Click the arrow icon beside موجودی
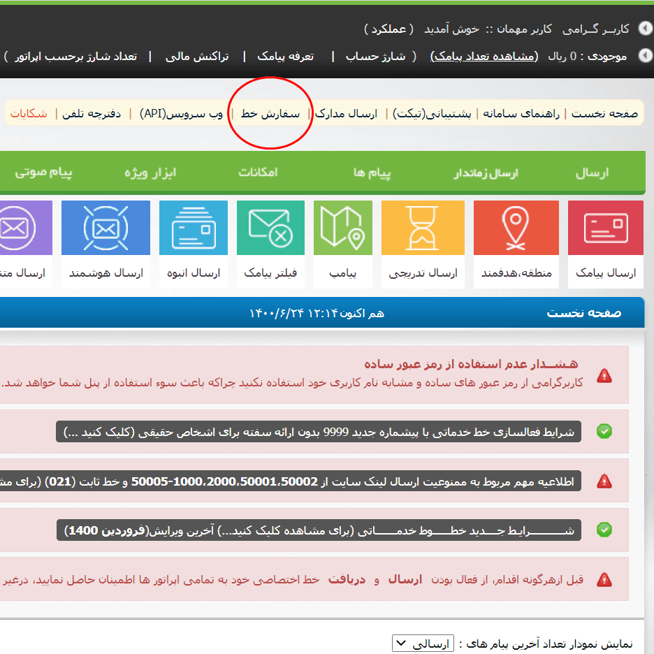654x654 pixels. click(645, 55)
